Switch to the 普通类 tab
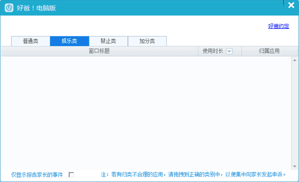Image resolution: width=299 pixels, height=182 pixels. 31,41
